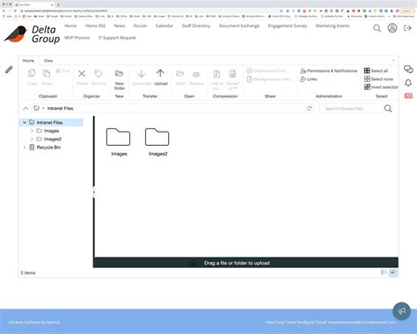
Task: Open the Home navigation link
Action: (x=70, y=25)
